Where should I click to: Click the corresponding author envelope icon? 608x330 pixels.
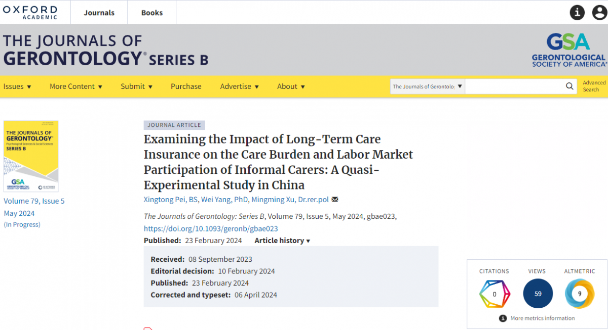click(x=335, y=200)
